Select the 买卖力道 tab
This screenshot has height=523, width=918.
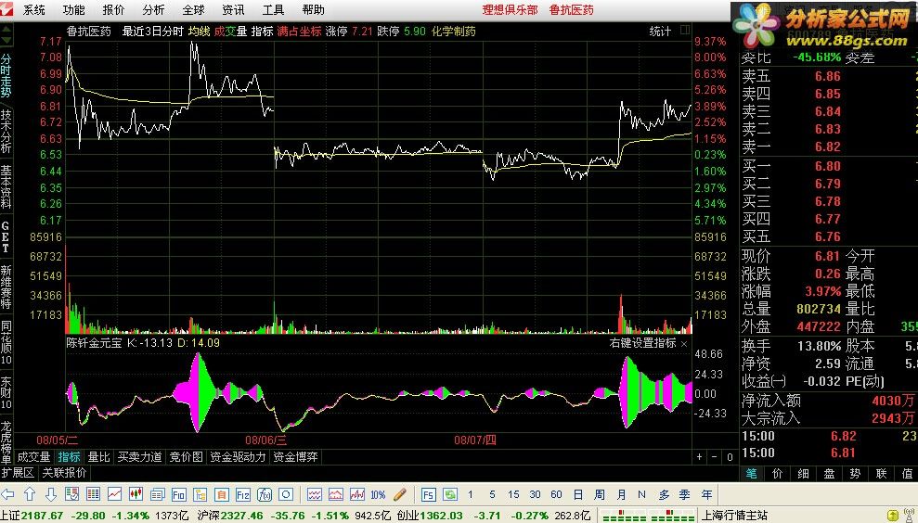point(139,457)
